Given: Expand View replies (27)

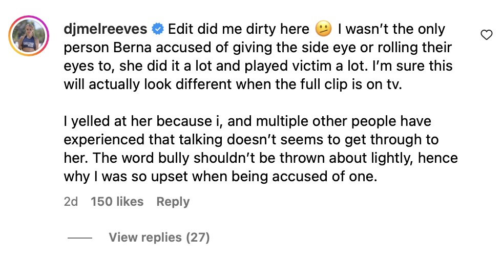Looking at the screenshot, I should click(x=159, y=238).
